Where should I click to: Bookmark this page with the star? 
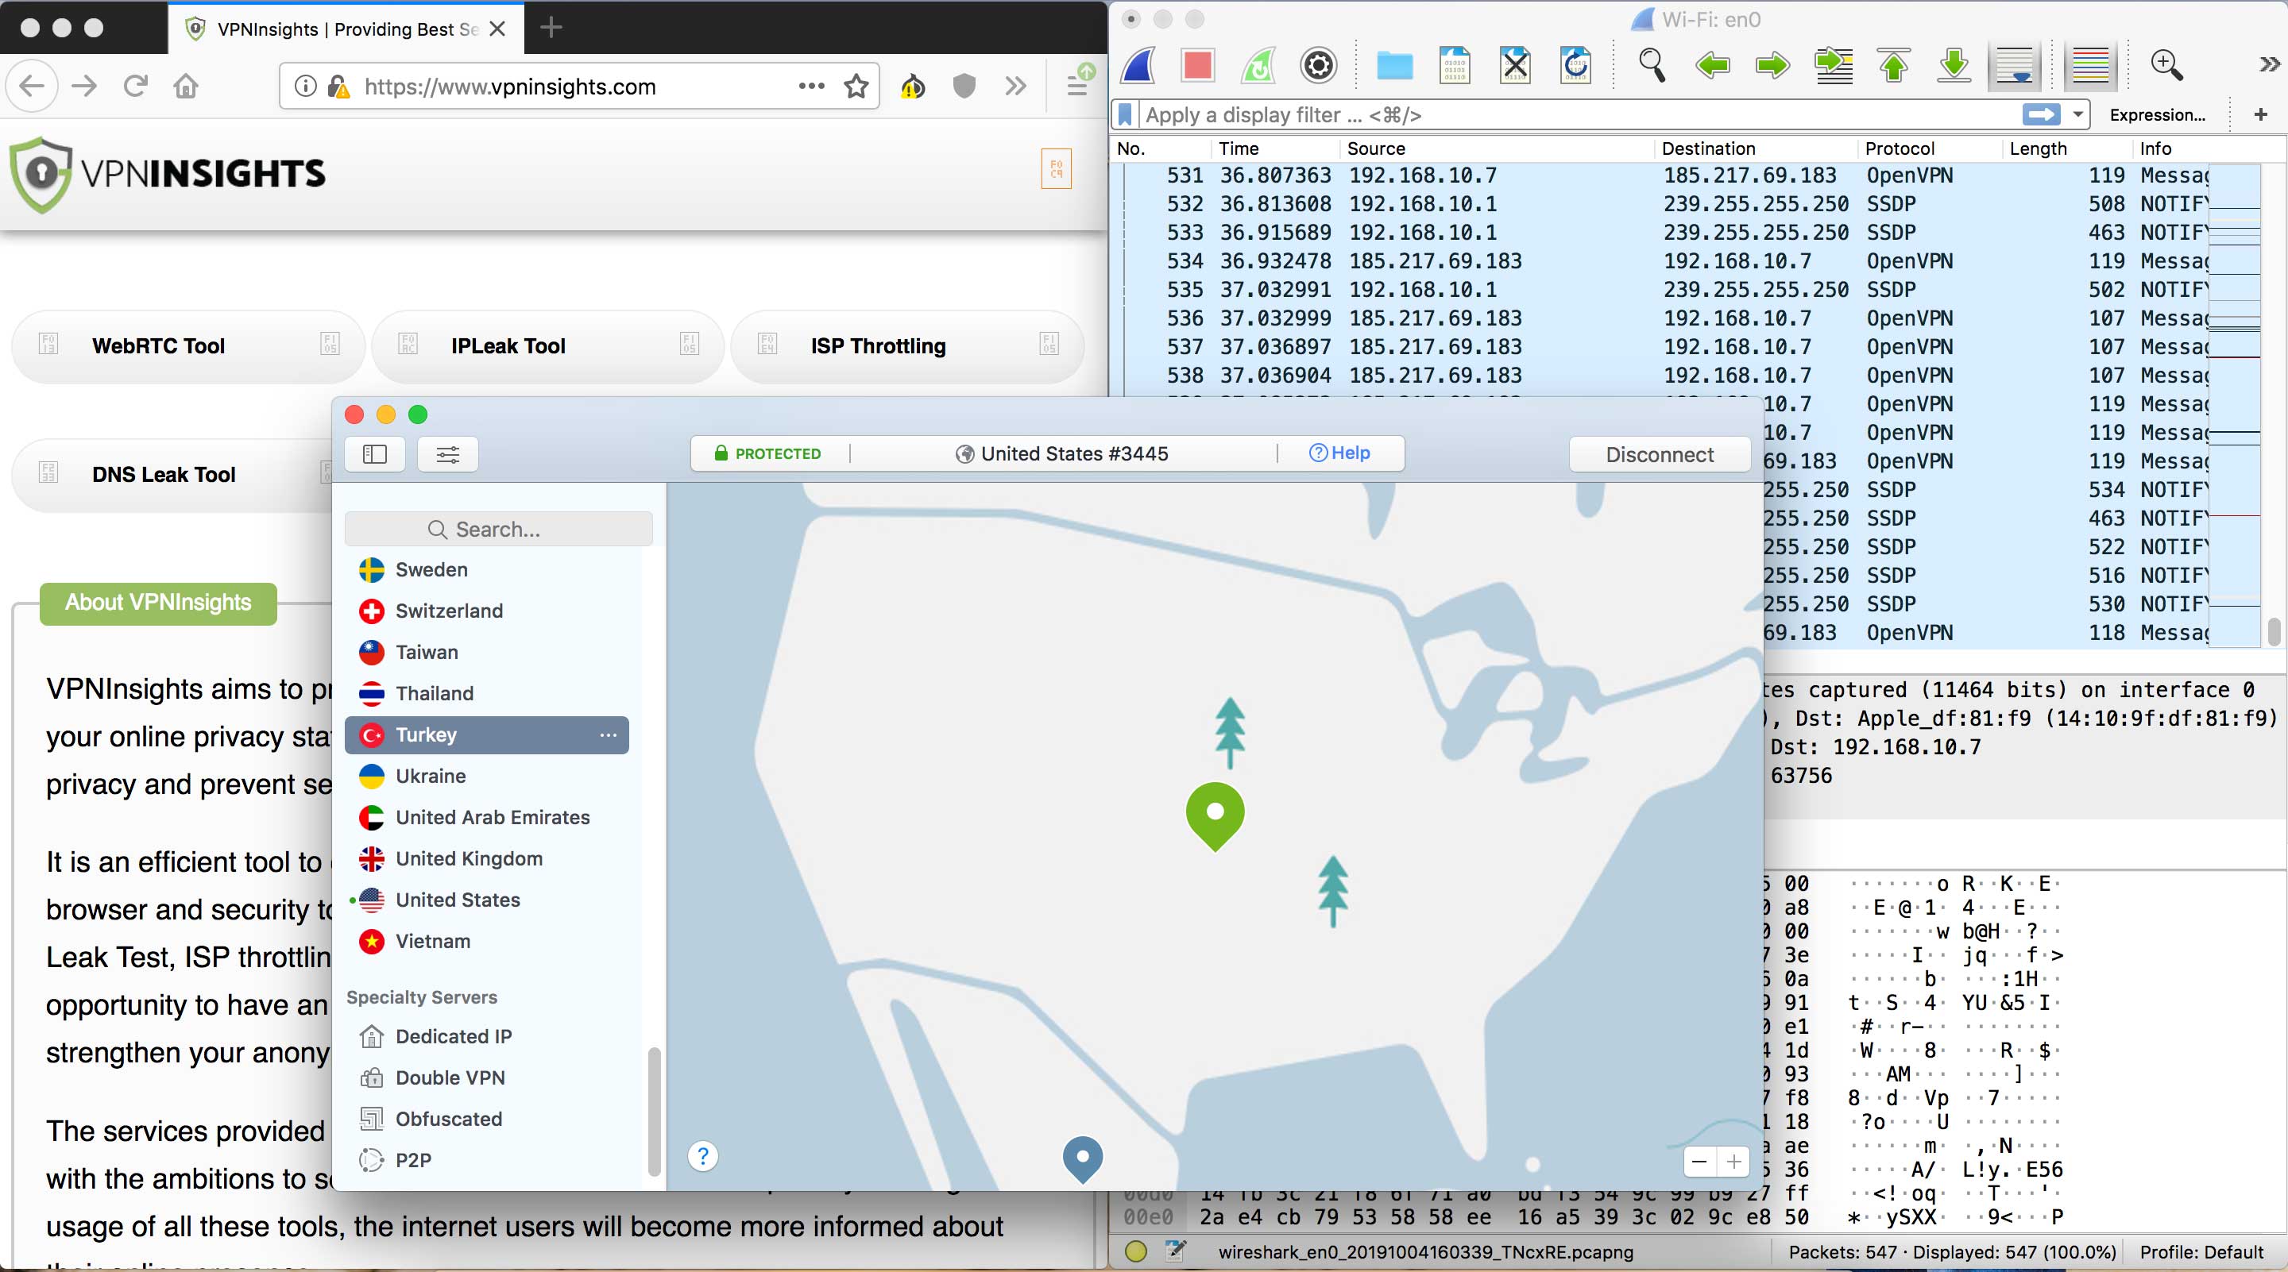coord(856,86)
